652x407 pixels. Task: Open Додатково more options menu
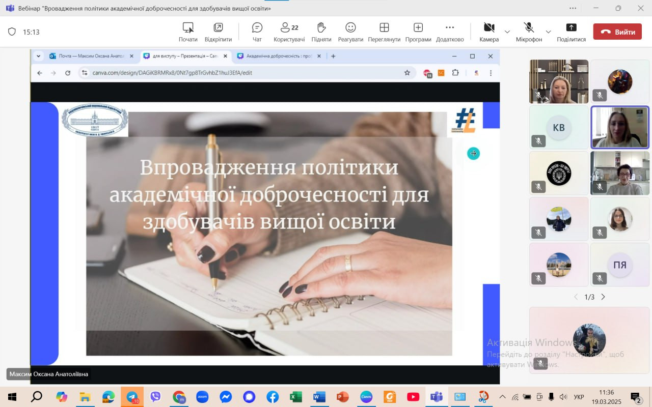point(450,32)
